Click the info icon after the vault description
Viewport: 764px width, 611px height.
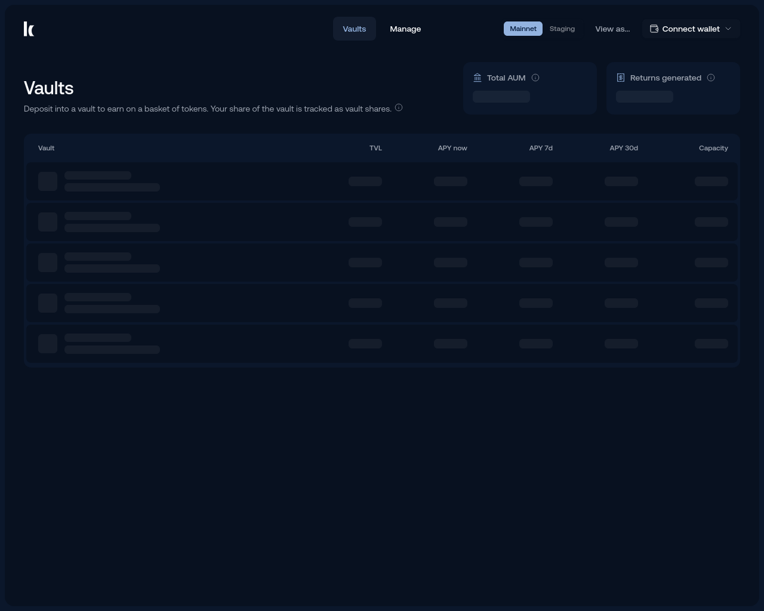(x=399, y=107)
